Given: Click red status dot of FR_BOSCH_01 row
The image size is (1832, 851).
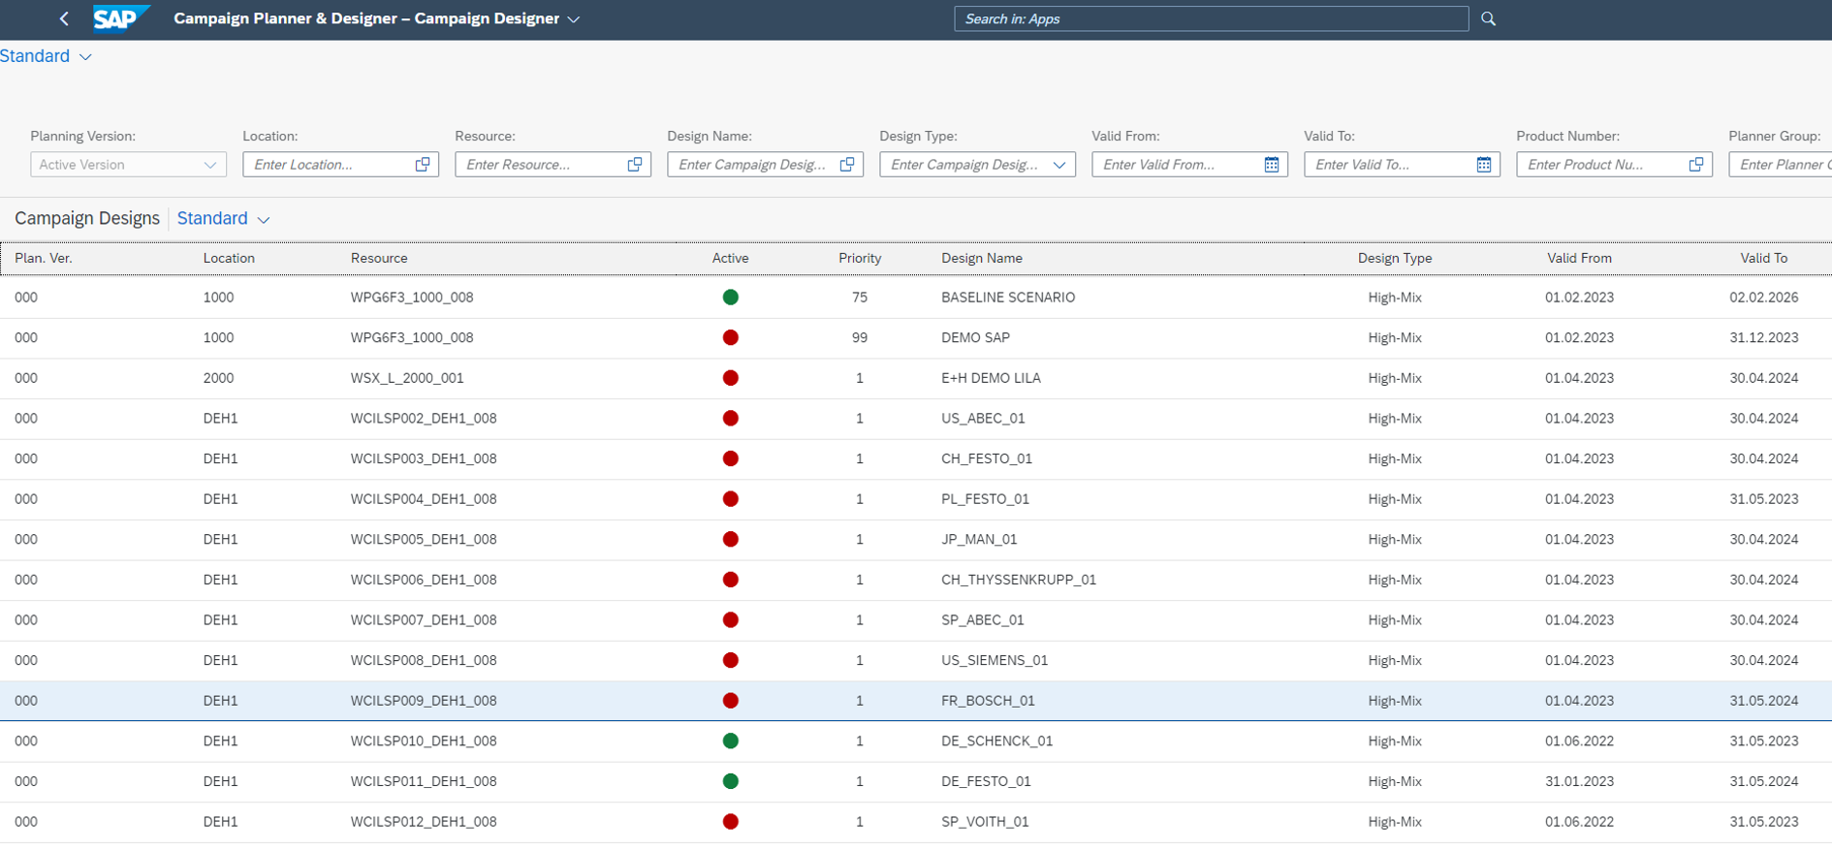Looking at the screenshot, I should point(731,701).
